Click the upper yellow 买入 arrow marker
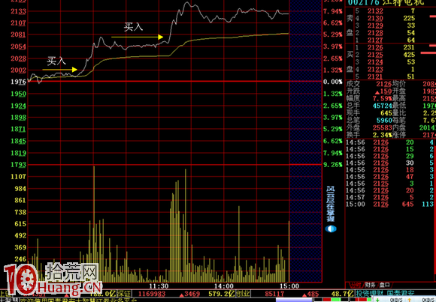The image size is (436, 302). click(137, 37)
